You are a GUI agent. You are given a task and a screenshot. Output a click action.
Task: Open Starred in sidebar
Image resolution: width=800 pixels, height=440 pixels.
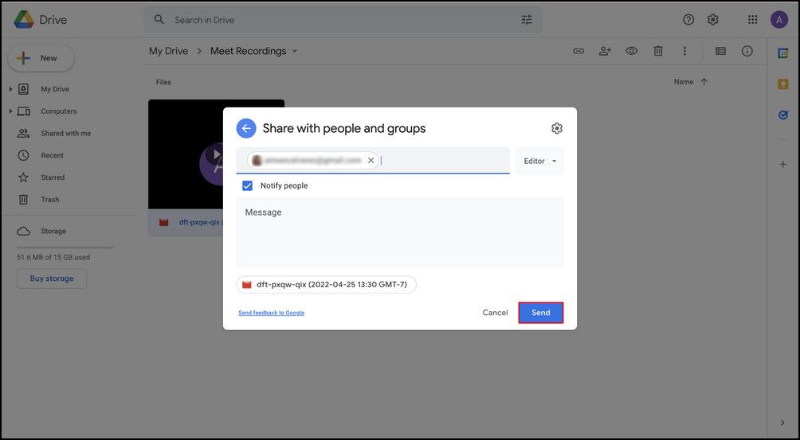(x=53, y=177)
